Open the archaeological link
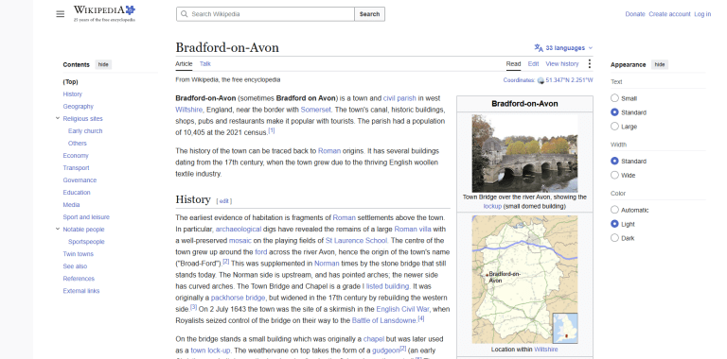This screenshot has height=359, width=727. (239, 229)
